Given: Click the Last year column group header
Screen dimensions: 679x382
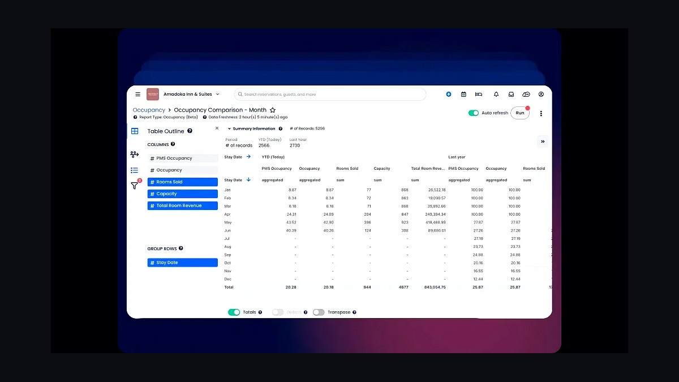Looking at the screenshot, I should click(457, 157).
